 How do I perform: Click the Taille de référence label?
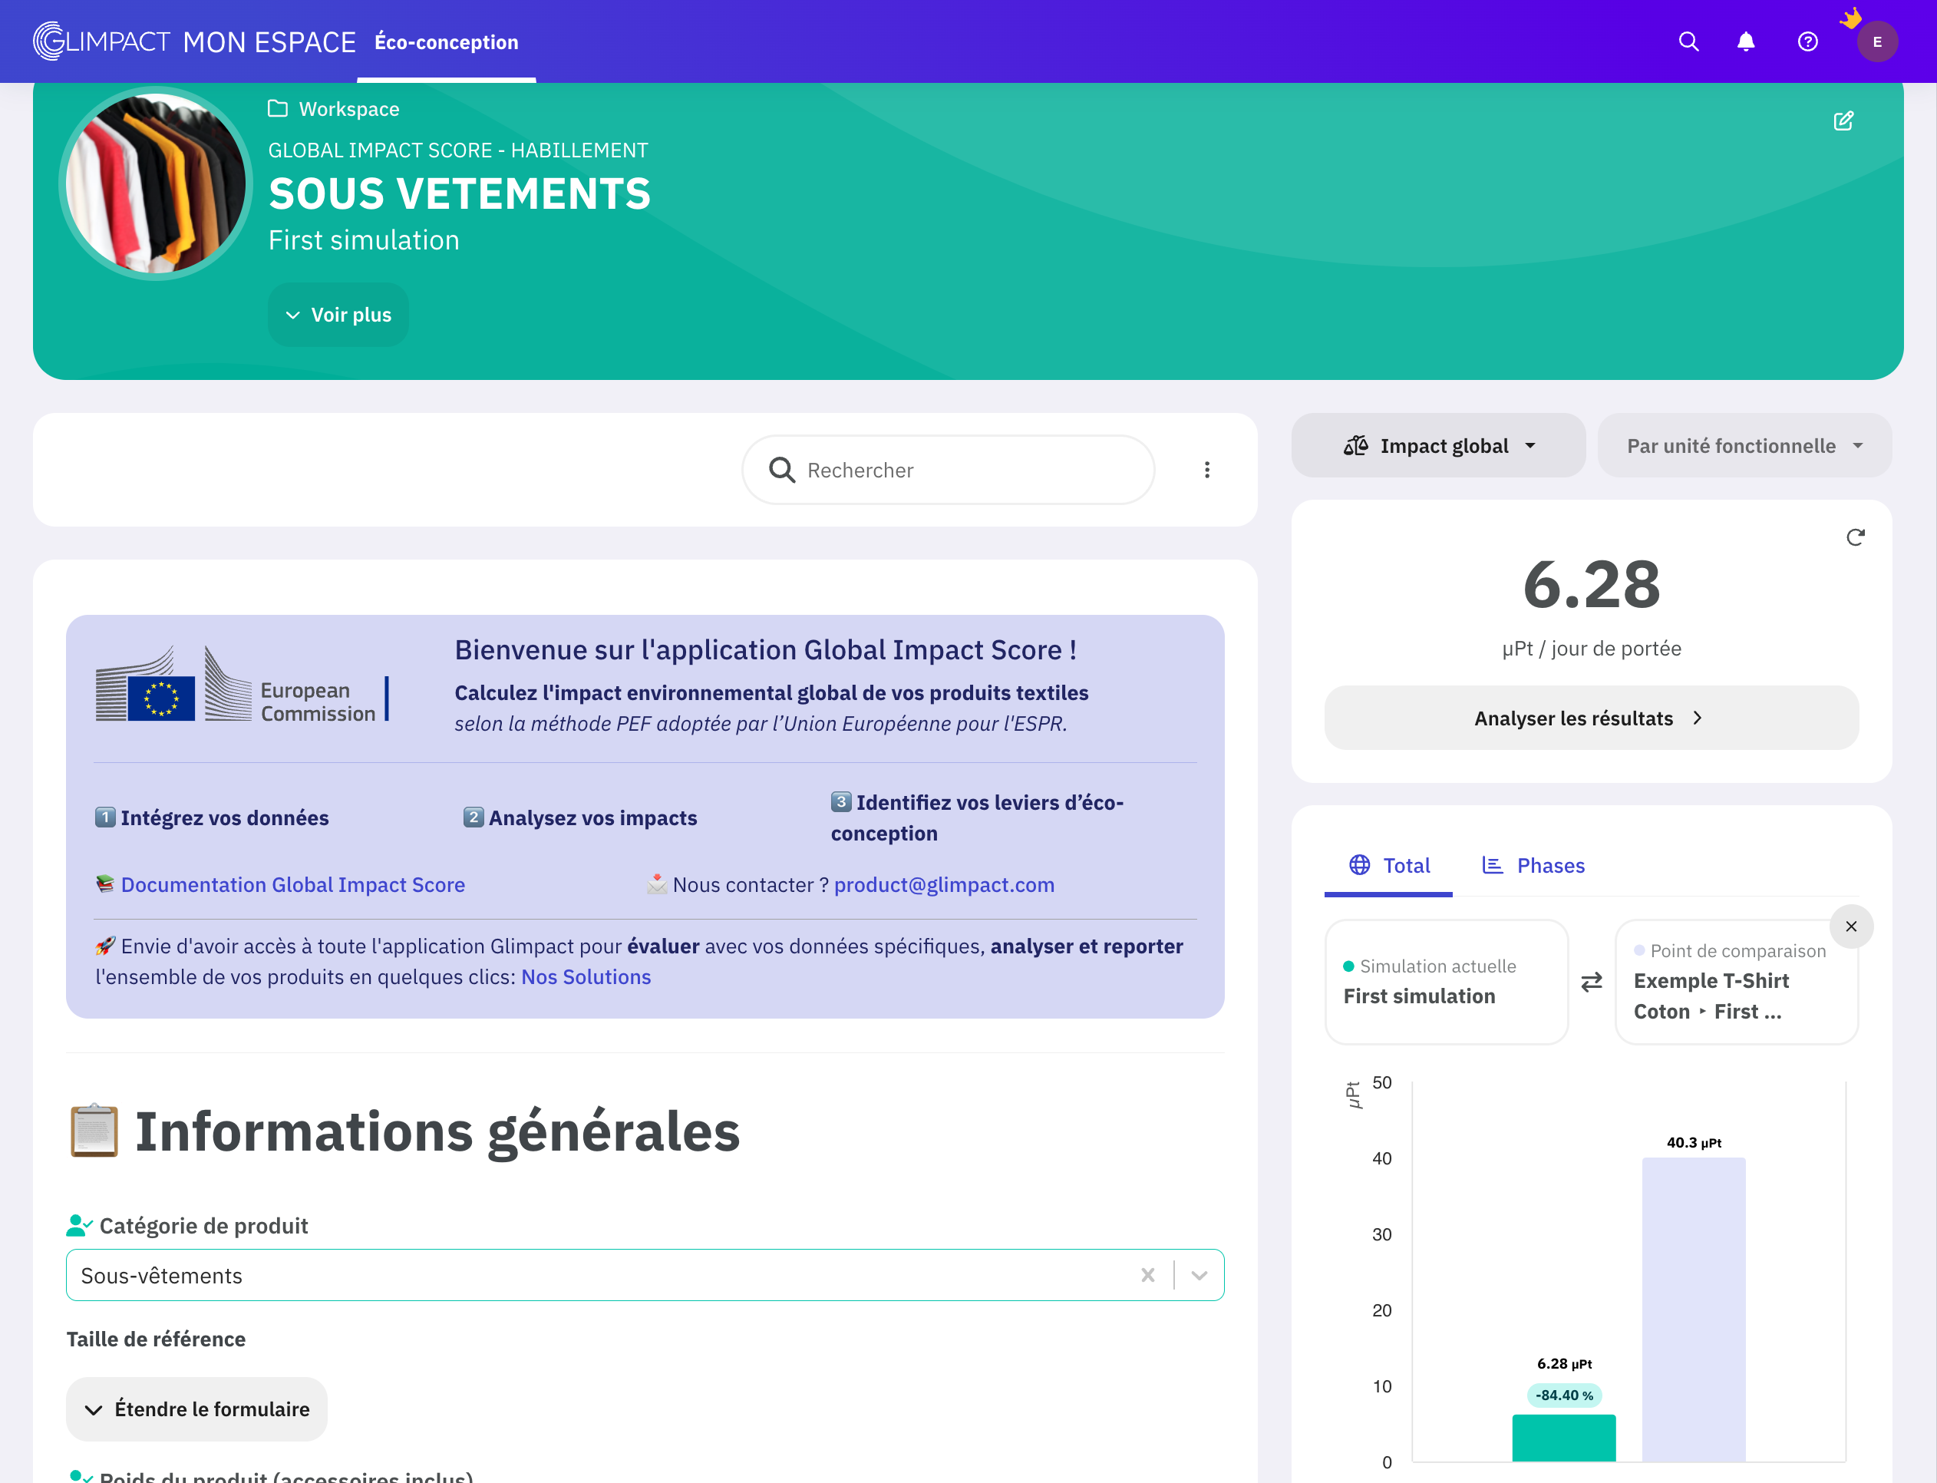[155, 1338]
